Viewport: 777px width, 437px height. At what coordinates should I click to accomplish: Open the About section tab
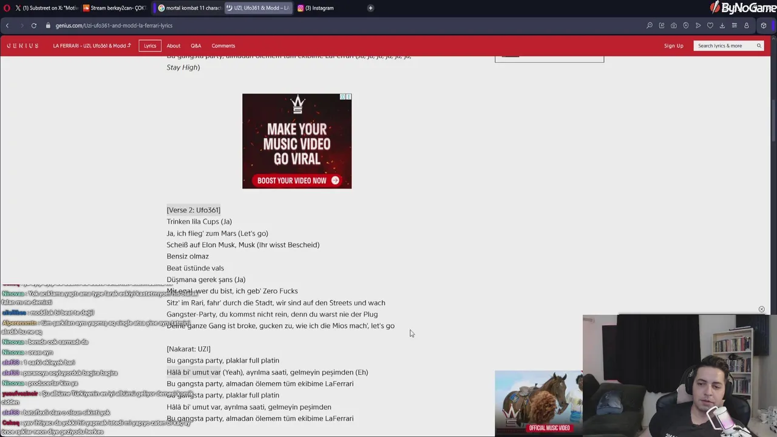click(x=174, y=46)
